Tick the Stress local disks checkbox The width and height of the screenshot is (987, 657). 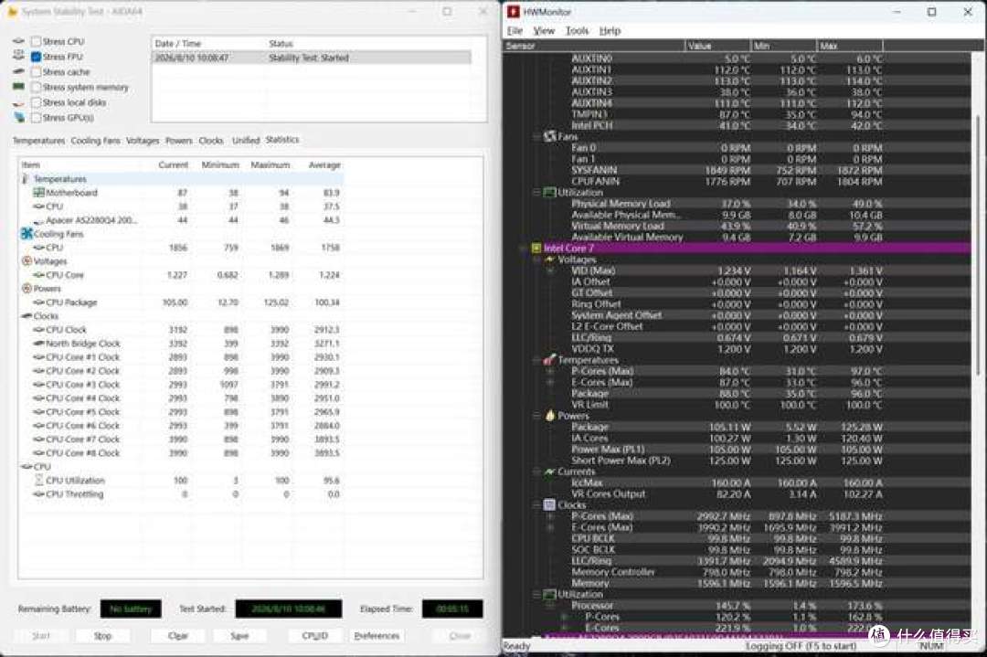[x=36, y=102]
